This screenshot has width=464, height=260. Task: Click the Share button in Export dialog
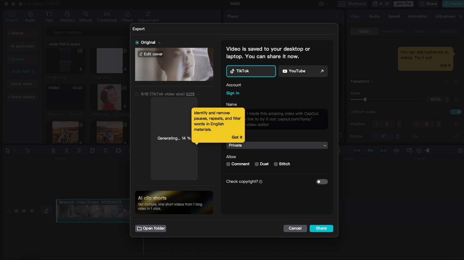coord(321,228)
